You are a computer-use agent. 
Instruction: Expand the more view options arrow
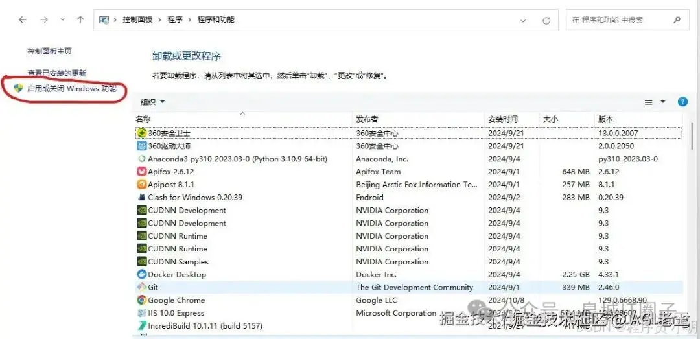click(x=663, y=102)
